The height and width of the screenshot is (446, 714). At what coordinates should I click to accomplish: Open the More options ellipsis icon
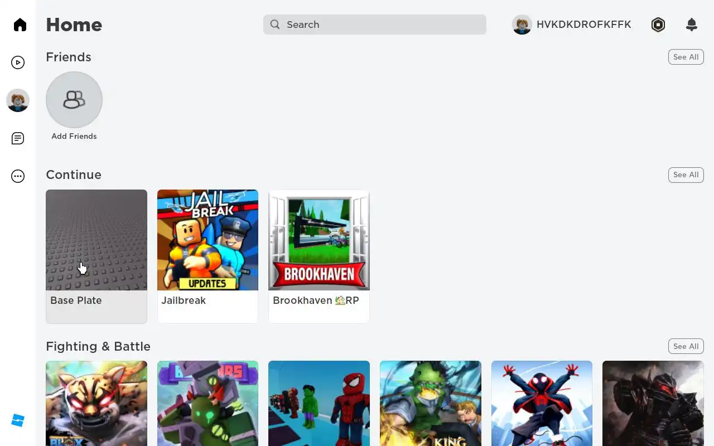click(18, 177)
